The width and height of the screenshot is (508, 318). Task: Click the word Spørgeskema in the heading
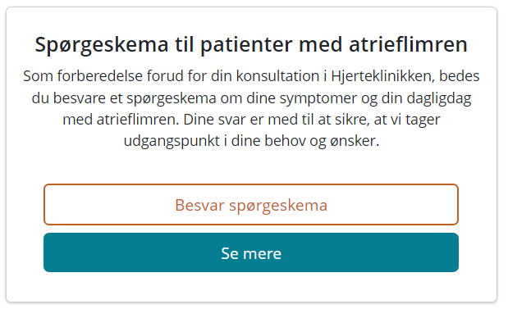point(102,45)
